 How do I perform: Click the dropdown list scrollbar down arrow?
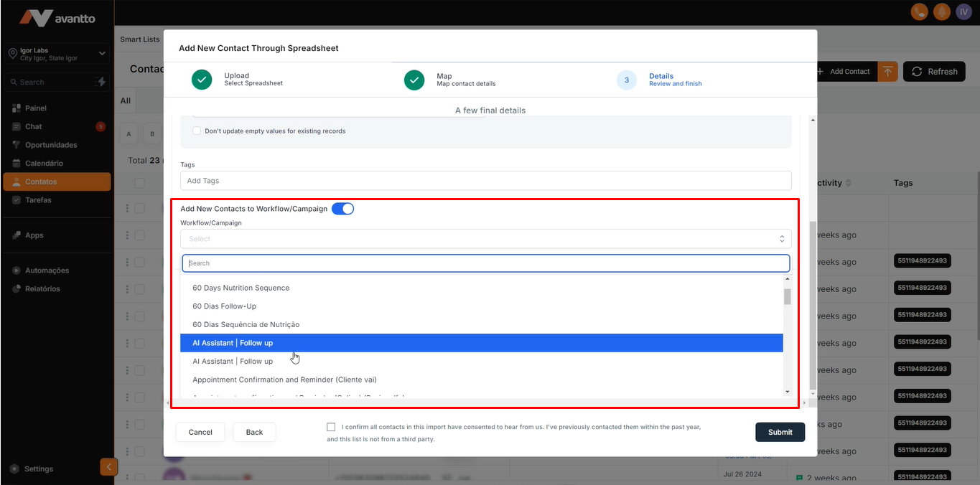787,392
